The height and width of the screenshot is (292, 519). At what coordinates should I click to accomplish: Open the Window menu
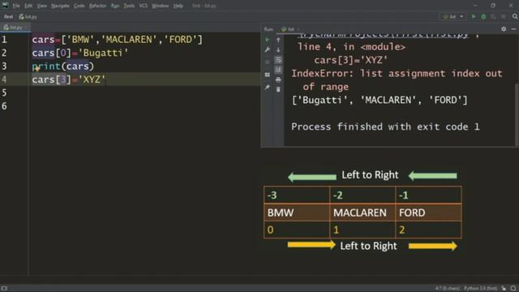coord(161,6)
